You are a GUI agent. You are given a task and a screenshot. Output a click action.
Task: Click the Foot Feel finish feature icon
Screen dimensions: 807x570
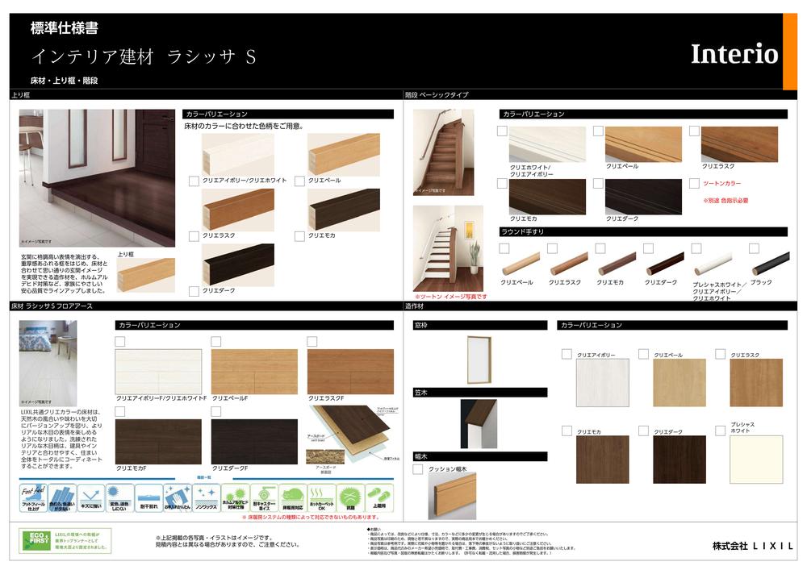(x=33, y=497)
